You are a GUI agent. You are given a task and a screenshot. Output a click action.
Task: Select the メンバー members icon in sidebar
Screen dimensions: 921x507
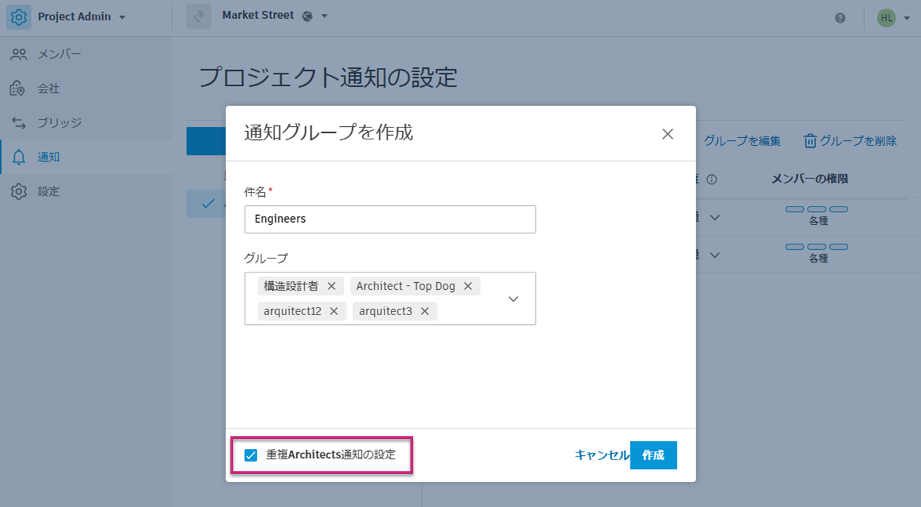coord(18,53)
